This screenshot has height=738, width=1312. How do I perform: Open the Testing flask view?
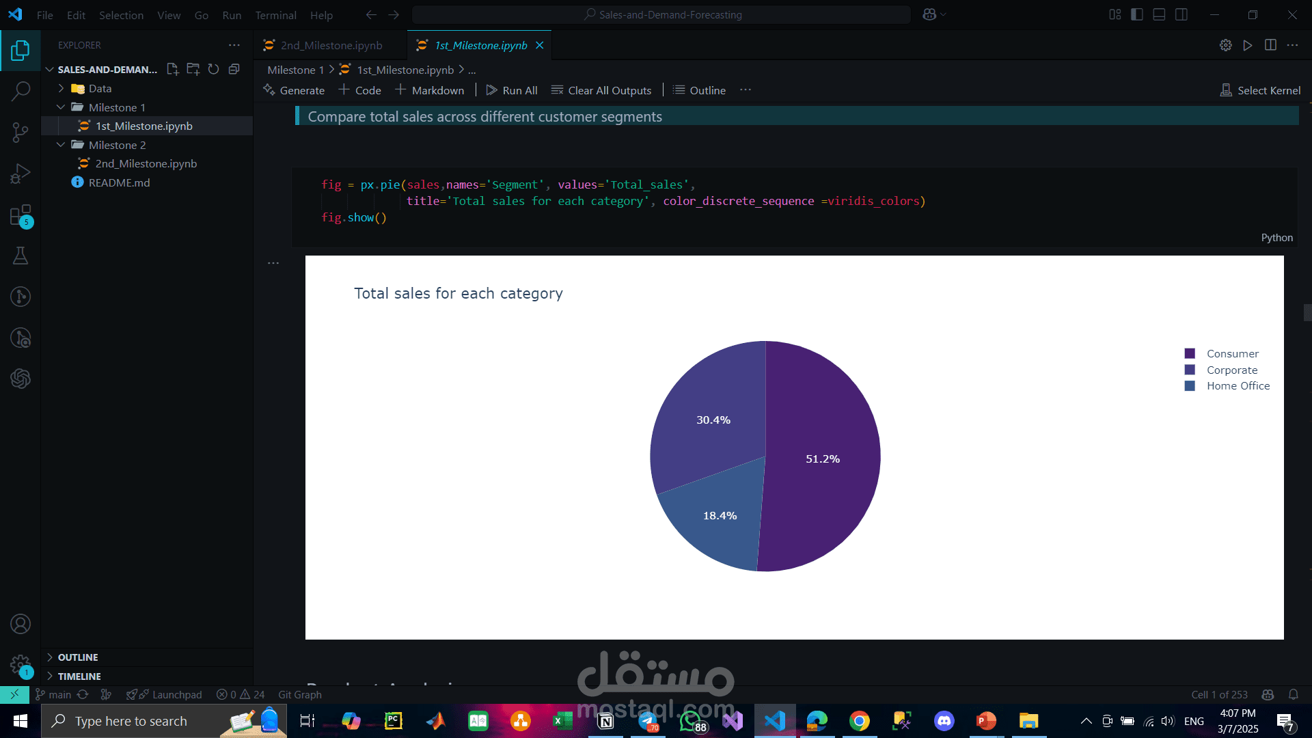20,256
